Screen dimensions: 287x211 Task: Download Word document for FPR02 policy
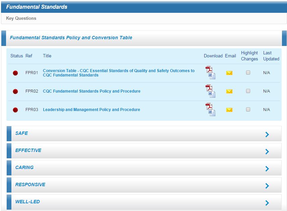(x=212, y=94)
